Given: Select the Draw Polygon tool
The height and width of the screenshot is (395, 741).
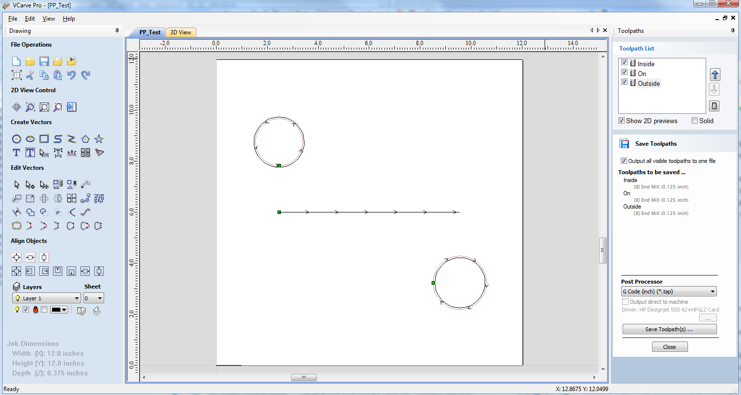Looking at the screenshot, I should click(x=85, y=139).
